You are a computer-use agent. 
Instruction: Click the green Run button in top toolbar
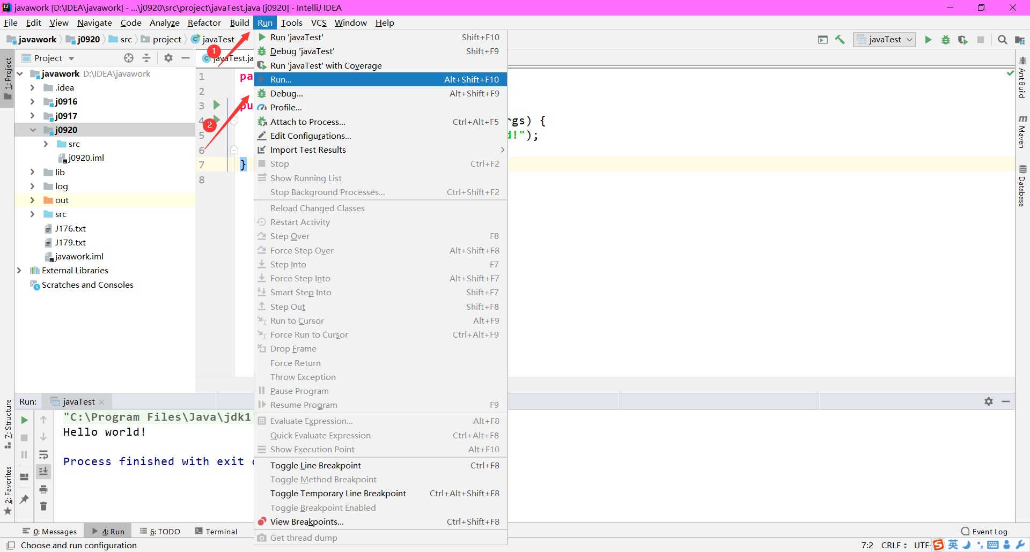(928, 40)
